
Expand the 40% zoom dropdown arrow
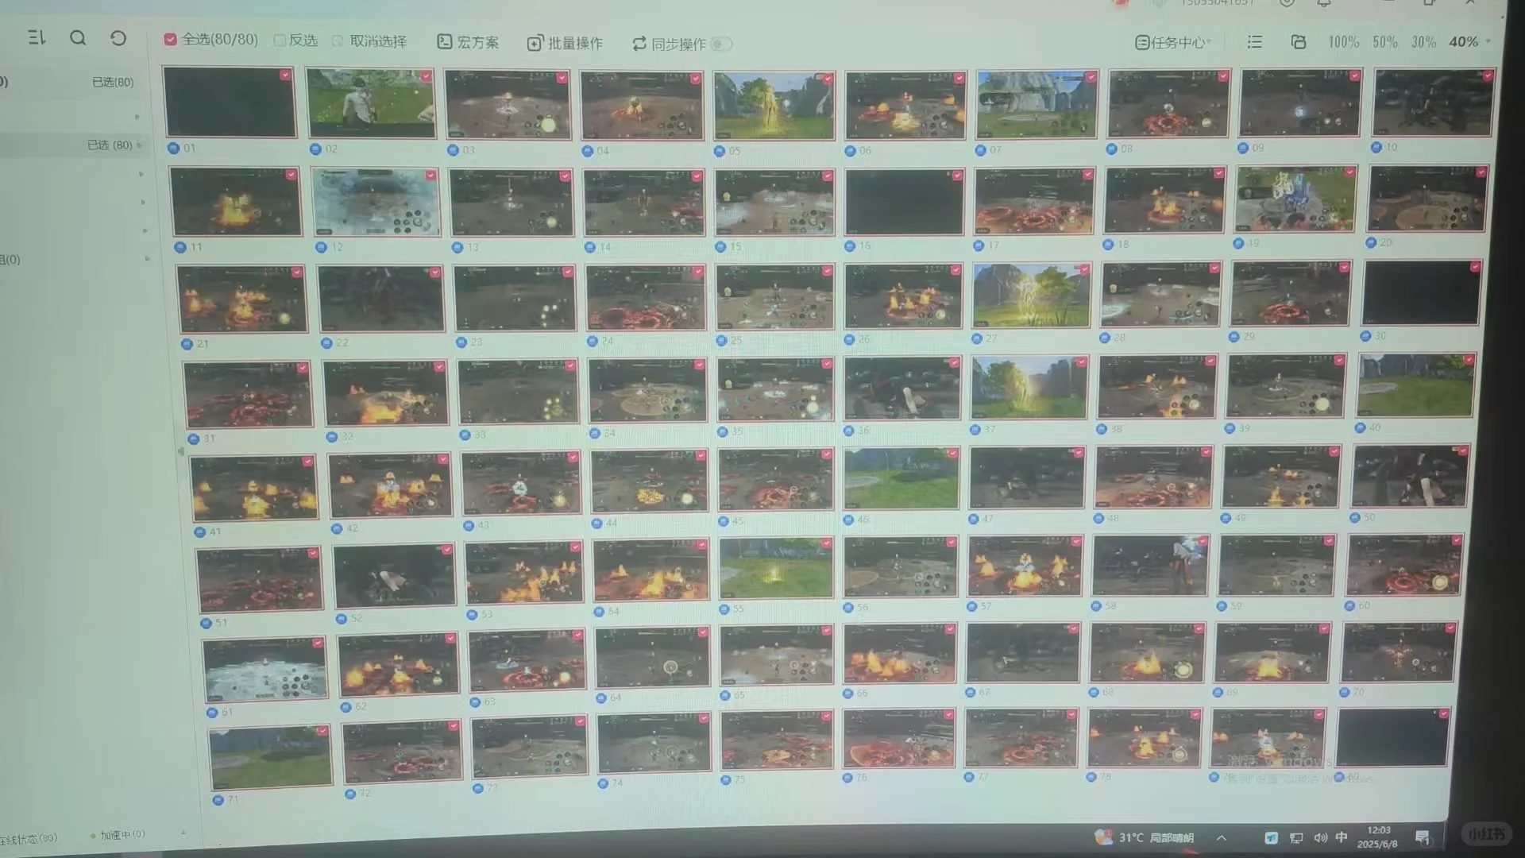1488,41
